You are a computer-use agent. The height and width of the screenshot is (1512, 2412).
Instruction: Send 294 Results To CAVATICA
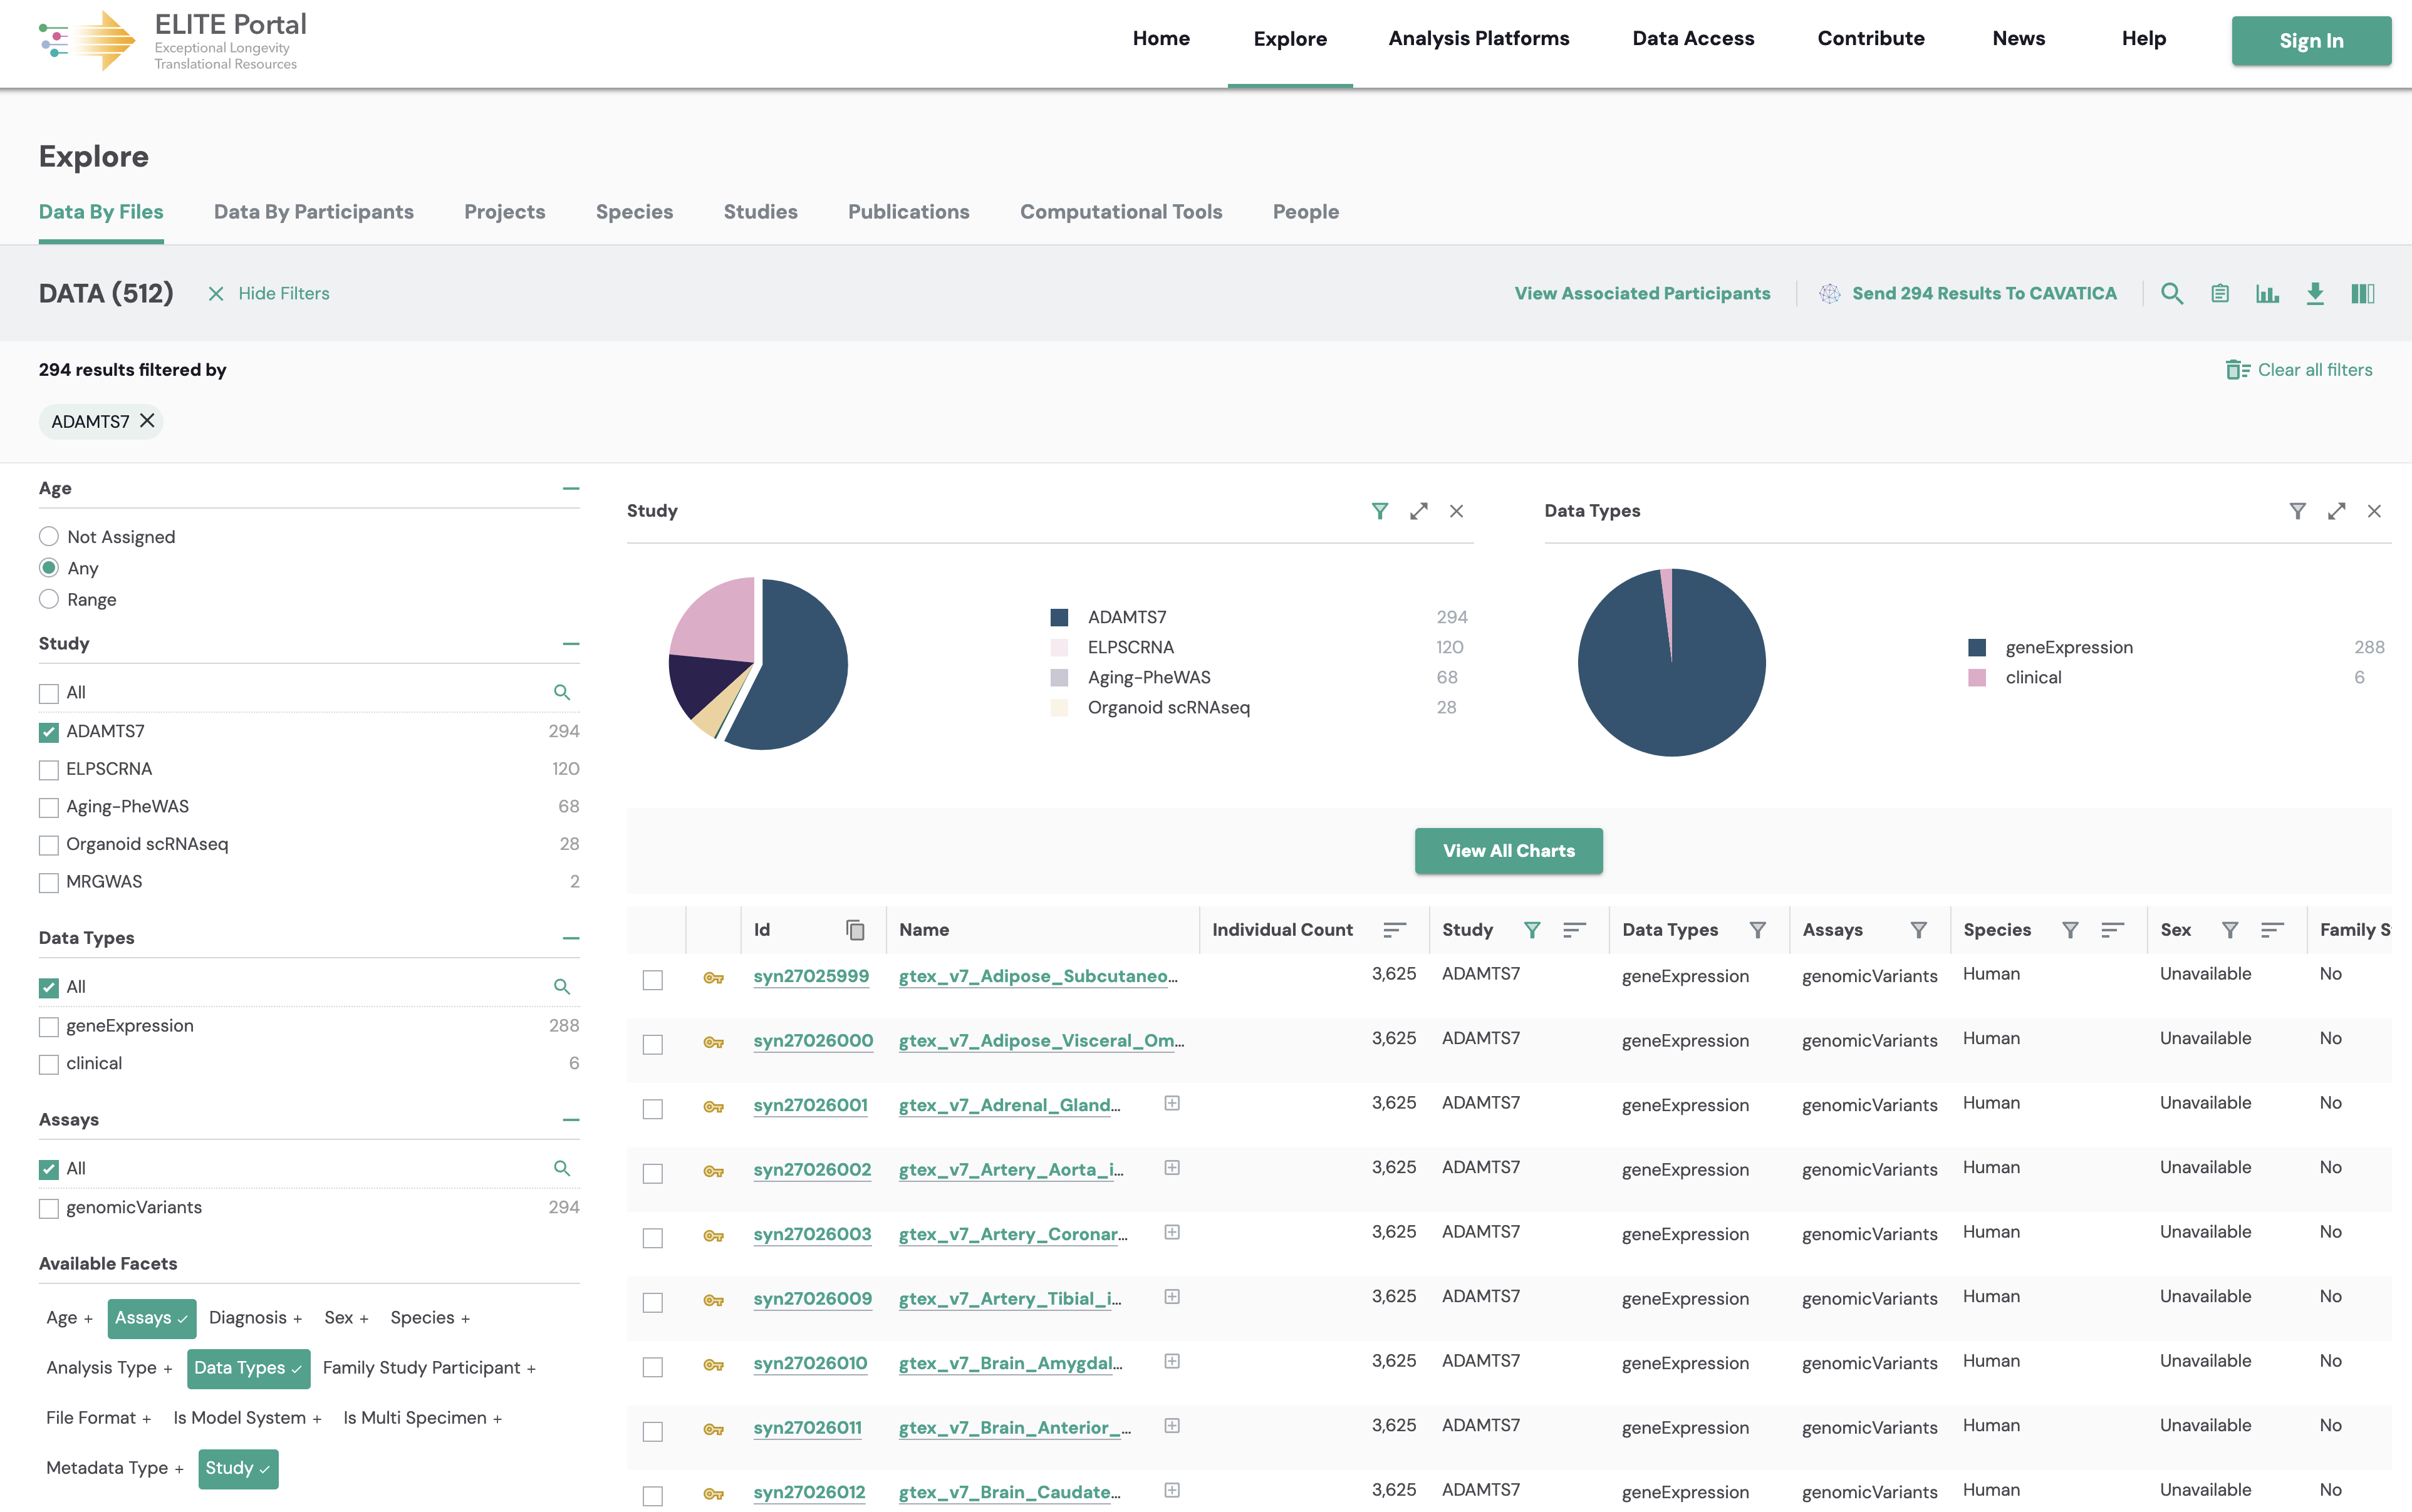[1968, 293]
